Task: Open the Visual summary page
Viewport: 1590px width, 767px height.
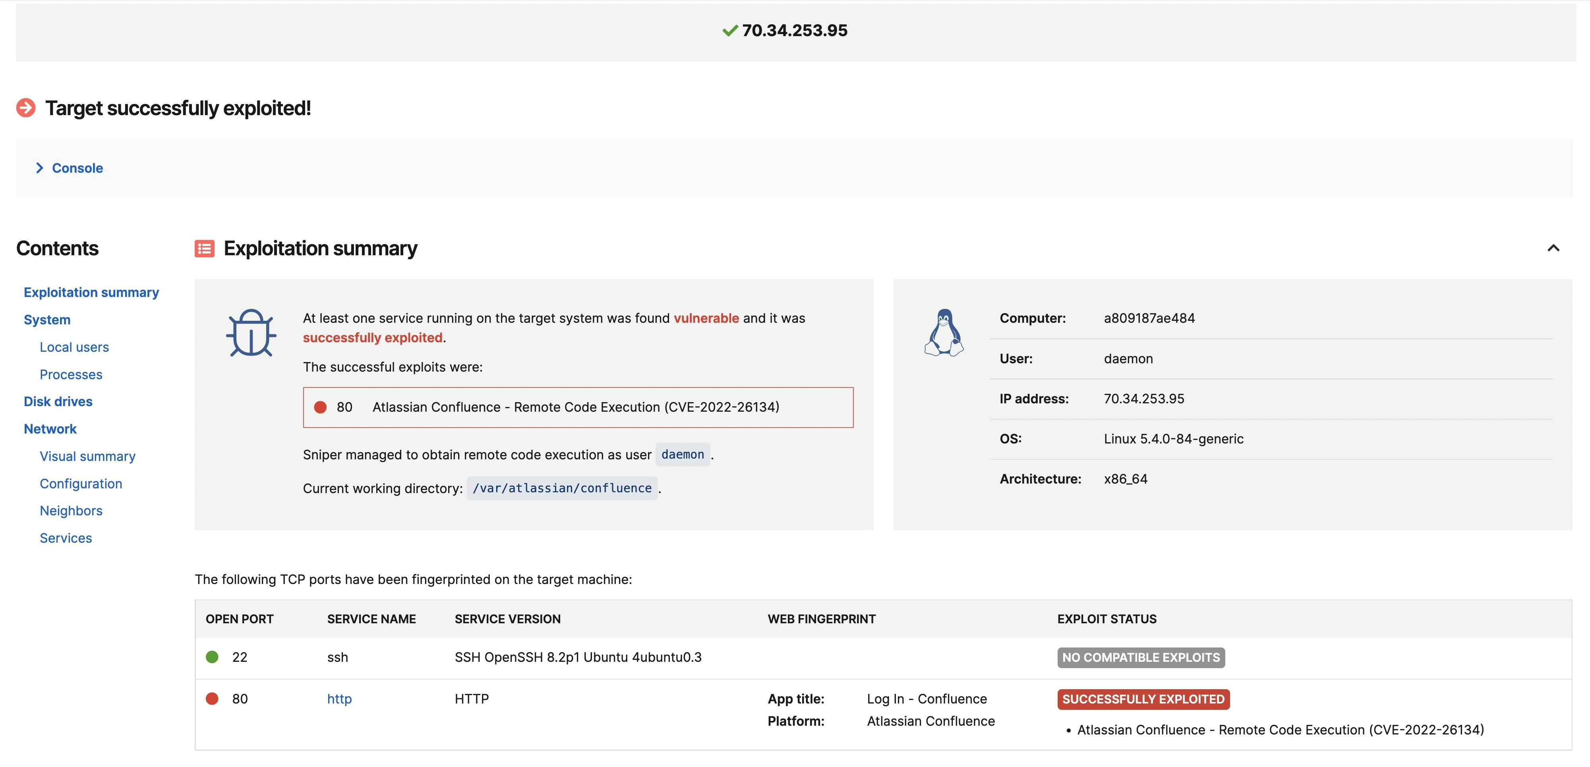Action: [x=88, y=456]
